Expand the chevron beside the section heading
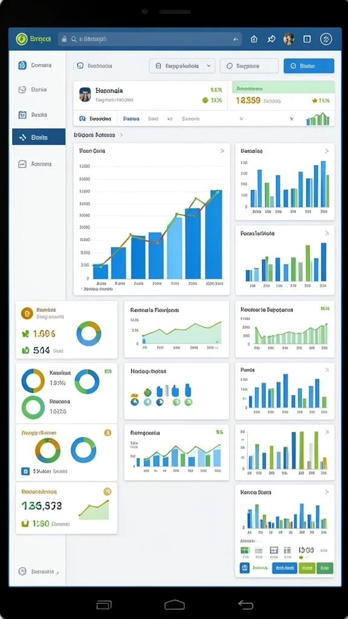Image resolution: width=348 pixels, height=619 pixels. [121, 135]
